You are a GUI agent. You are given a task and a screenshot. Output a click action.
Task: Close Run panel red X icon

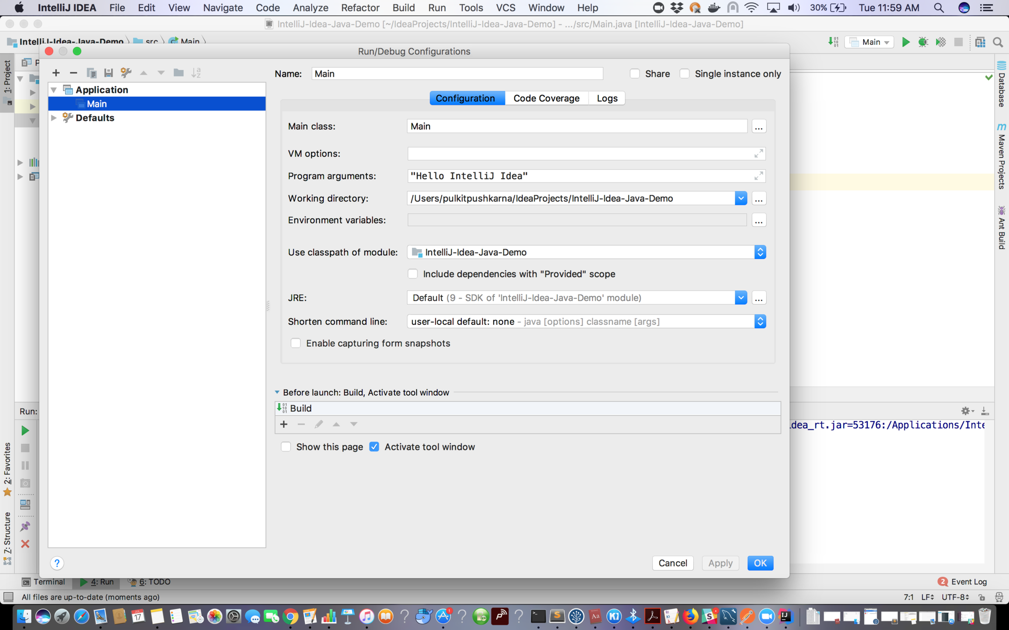[x=25, y=544]
